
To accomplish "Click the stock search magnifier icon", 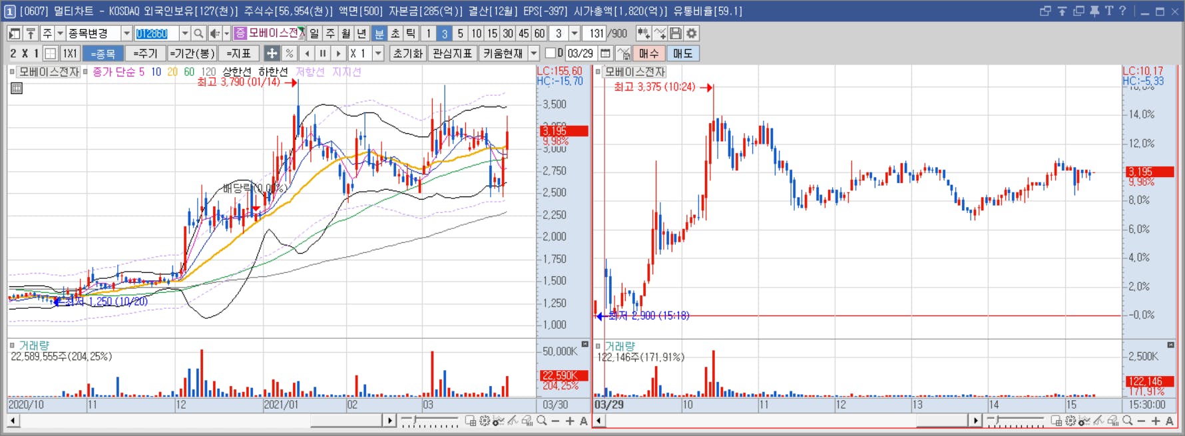I will [198, 33].
